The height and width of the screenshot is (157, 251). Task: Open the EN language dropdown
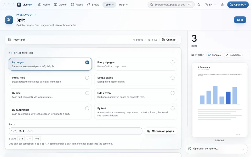pyautogui.click(x=210, y=5)
